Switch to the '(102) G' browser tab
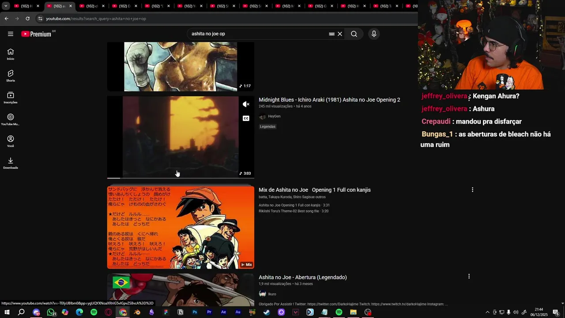565x318 pixels. coord(320,6)
